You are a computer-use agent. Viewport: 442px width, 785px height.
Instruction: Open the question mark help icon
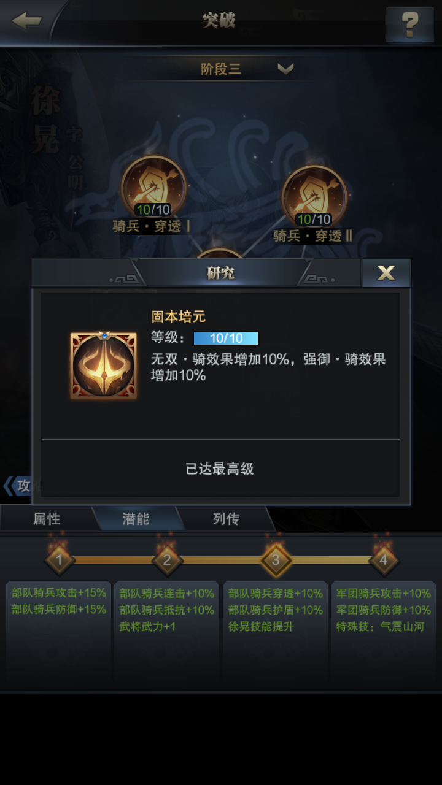click(409, 25)
